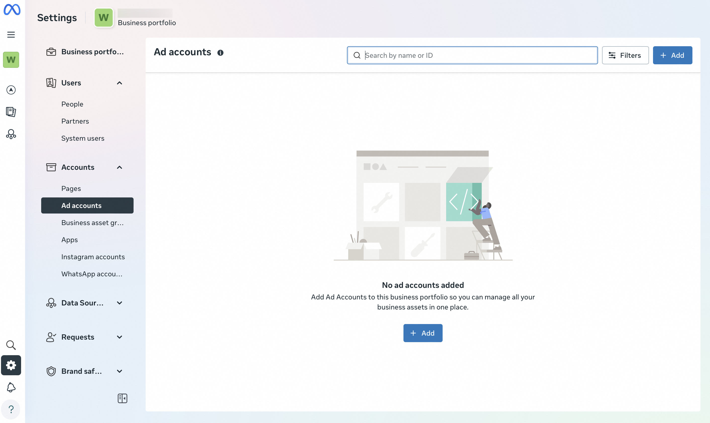710x423 pixels.
Task: Toggle the sidebar collapse panel icon
Action: click(x=122, y=398)
